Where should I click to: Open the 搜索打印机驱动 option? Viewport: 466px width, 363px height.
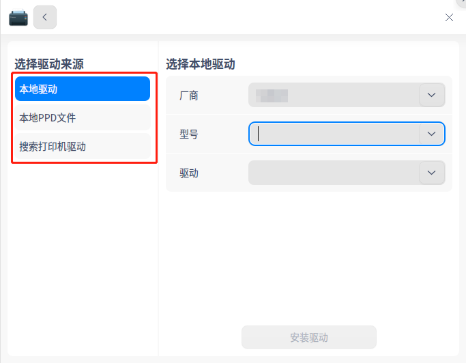[82, 146]
